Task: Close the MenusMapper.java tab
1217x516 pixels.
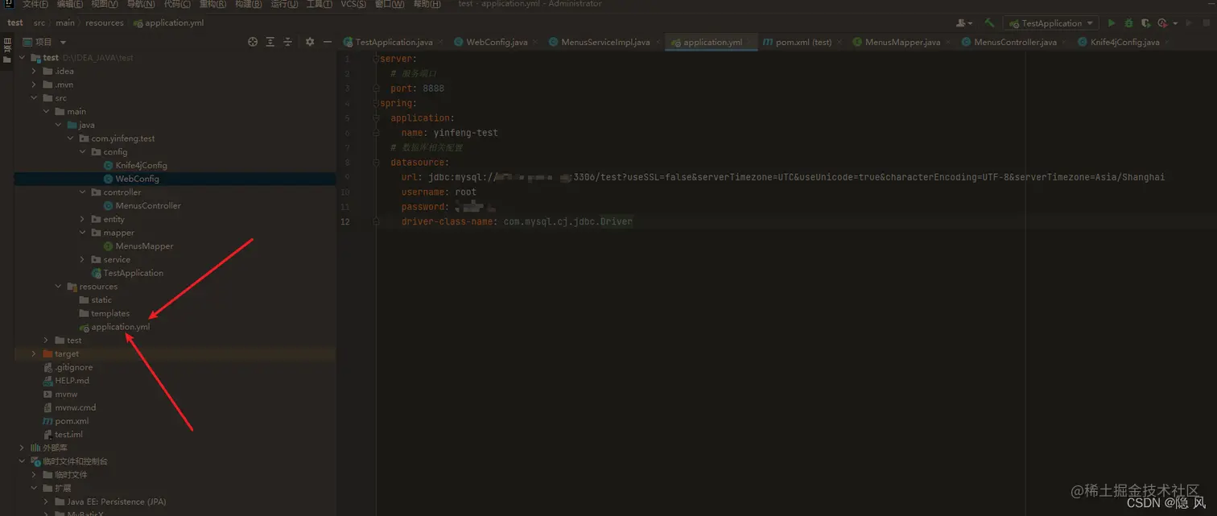Action: (x=950, y=42)
